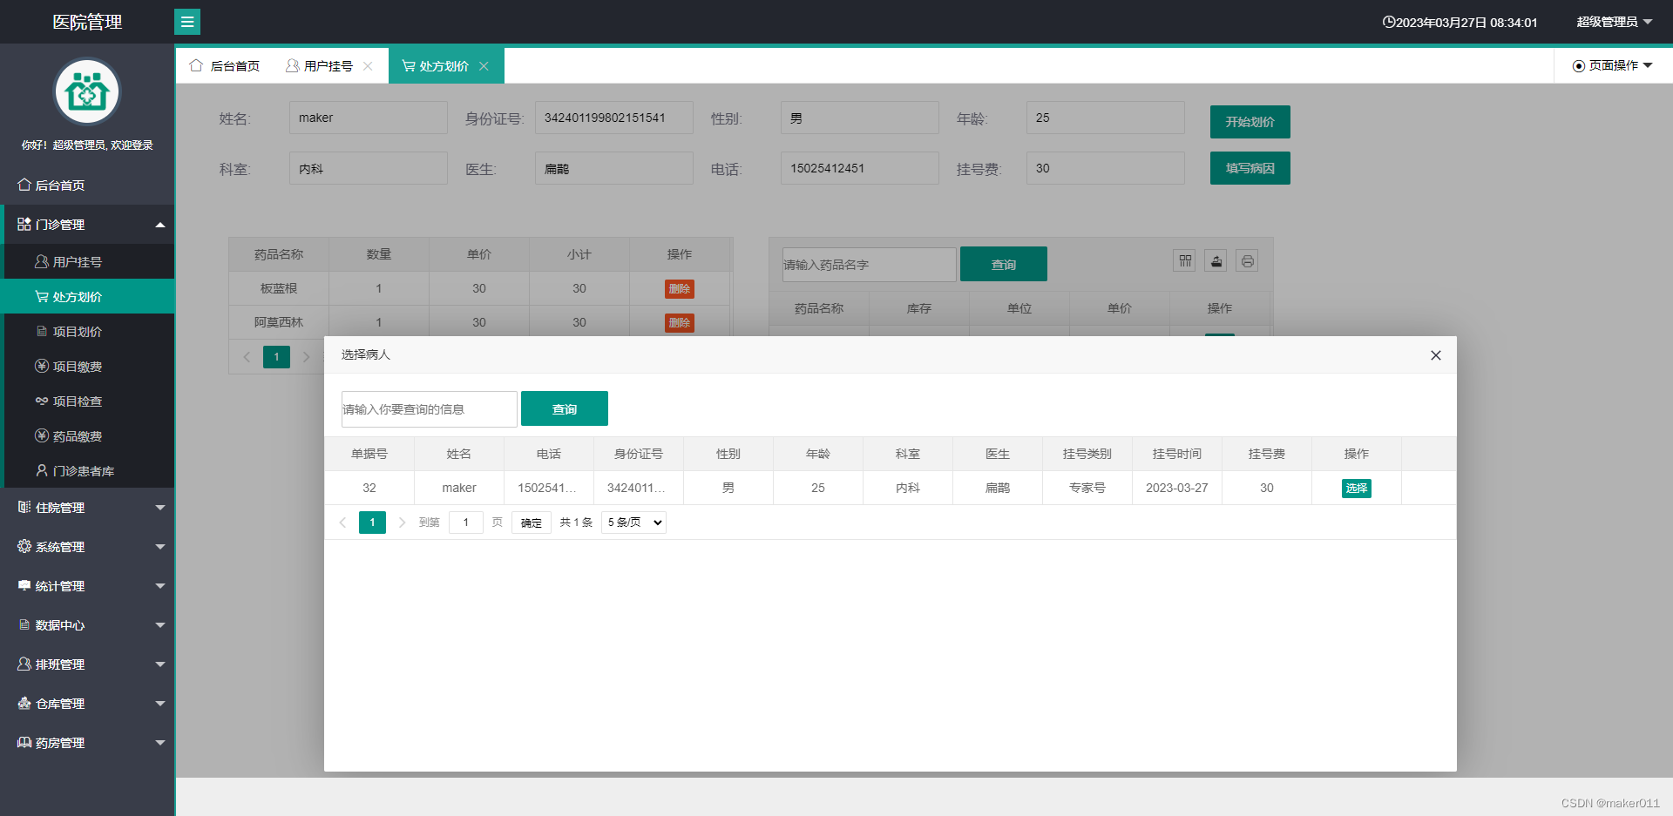Click the drug name search field

pyautogui.click(x=870, y=265)
